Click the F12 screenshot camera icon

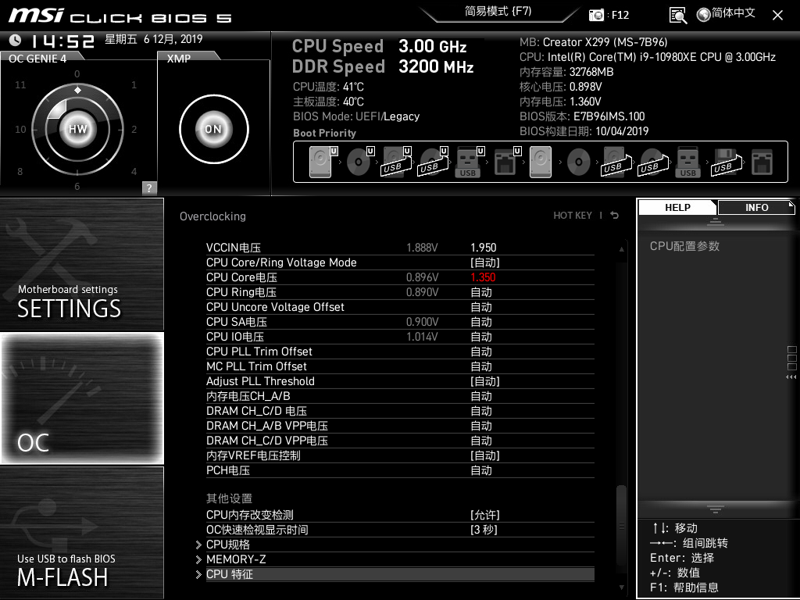596,15
